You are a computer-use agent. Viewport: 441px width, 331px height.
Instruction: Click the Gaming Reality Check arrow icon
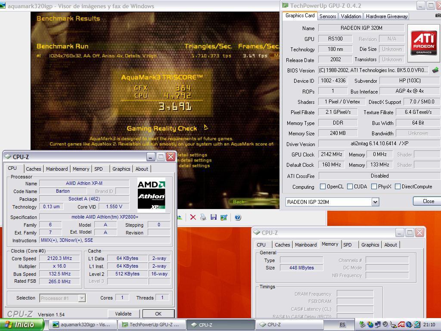tap(205, 128)
